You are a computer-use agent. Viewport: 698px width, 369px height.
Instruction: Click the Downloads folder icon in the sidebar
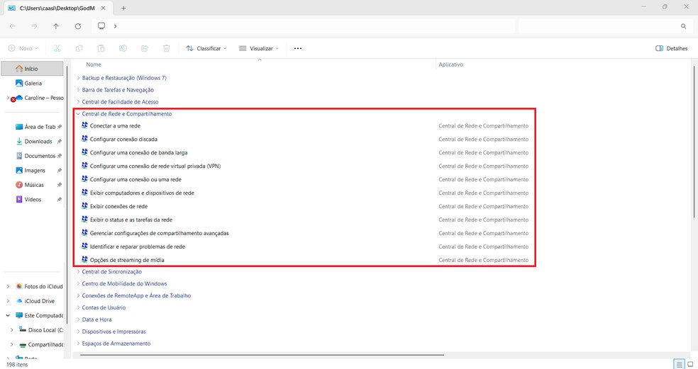(x=19, y=142)
